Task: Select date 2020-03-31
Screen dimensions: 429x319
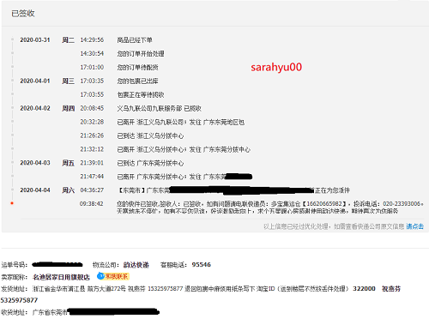Action: (35, 39)
